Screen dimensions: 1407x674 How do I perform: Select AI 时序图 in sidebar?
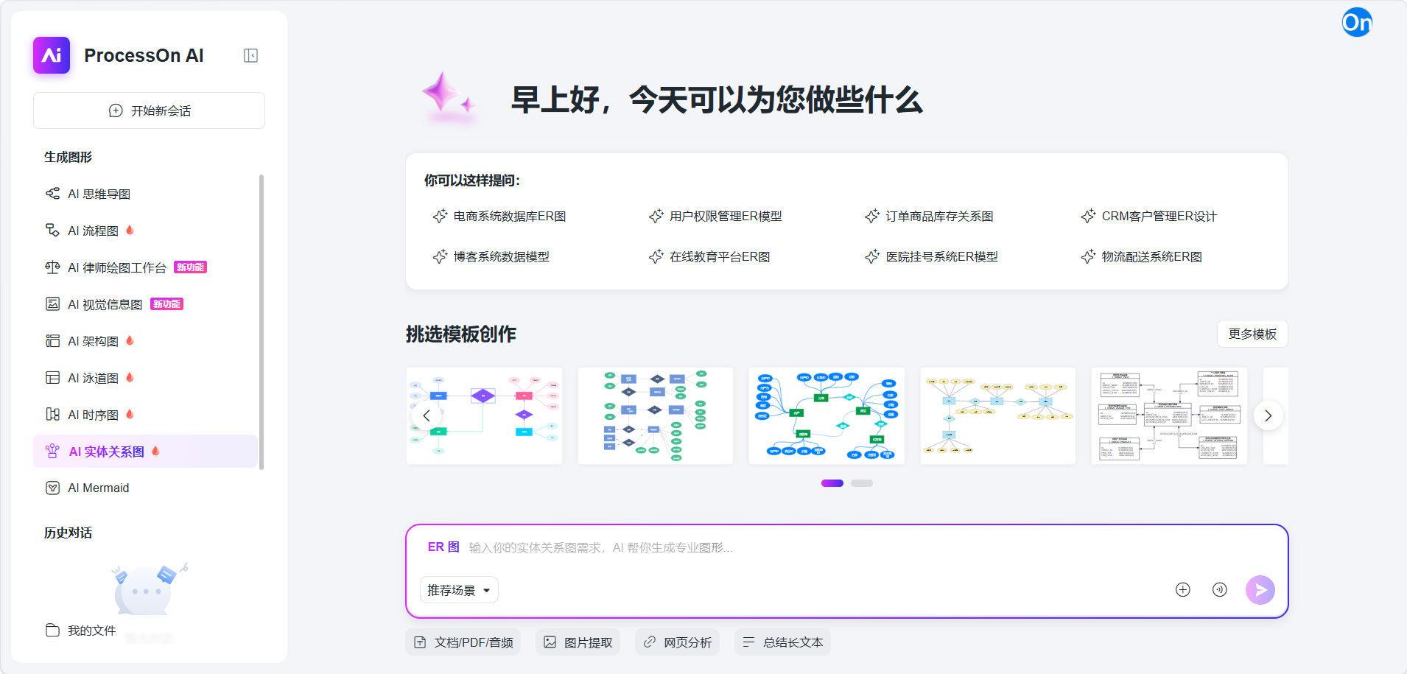[145, 415]
